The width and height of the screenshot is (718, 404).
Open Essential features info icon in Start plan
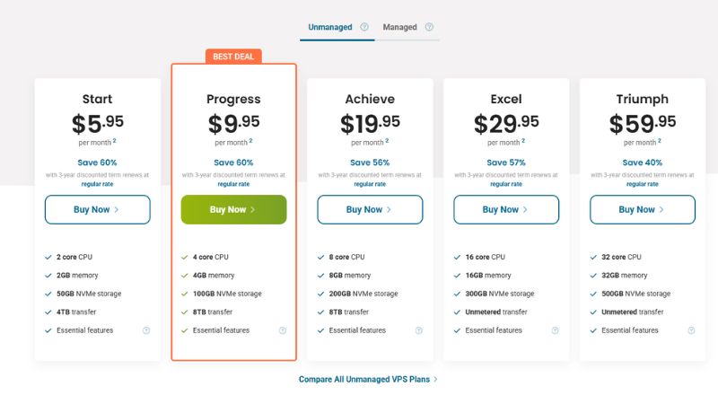point(146,330)
